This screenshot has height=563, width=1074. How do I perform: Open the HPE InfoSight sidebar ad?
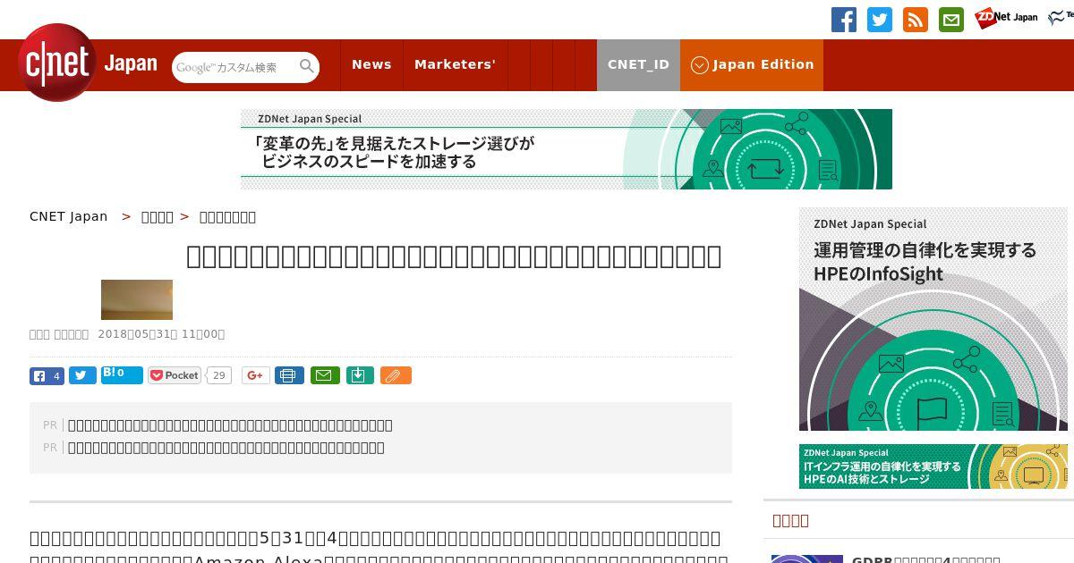(933, 319)
